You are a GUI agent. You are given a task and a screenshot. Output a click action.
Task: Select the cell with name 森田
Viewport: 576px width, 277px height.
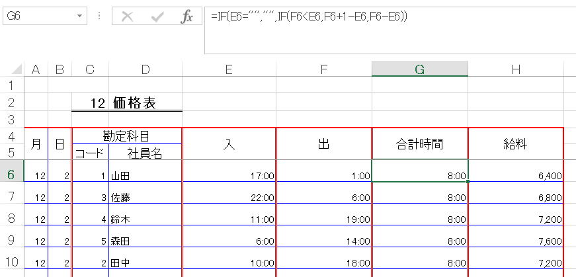pos(145,237)
